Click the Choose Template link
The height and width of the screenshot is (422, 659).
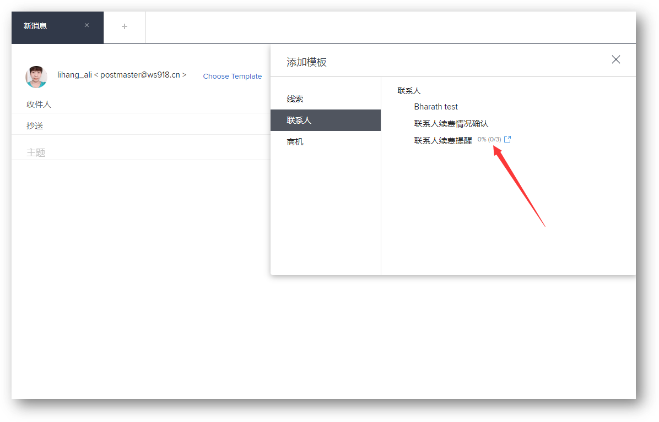(x=232, y=76)
